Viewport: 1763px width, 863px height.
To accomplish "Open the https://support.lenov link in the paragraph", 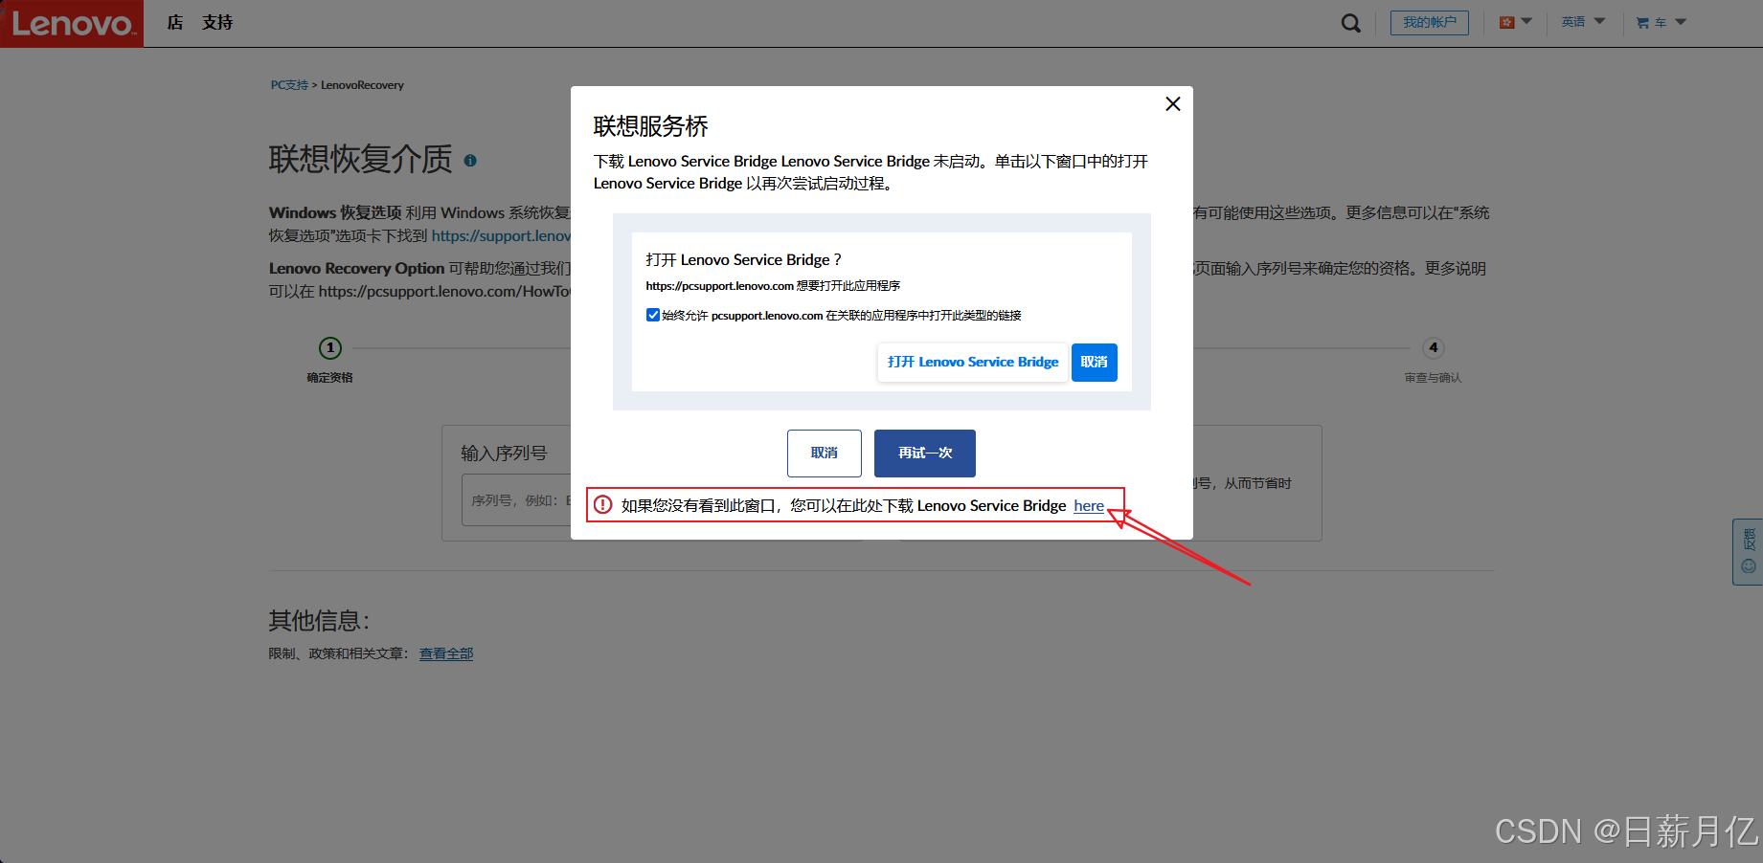I will 501,235.
